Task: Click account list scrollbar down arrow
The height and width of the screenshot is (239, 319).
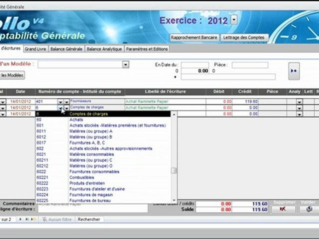Action: [x=174, y=200]
